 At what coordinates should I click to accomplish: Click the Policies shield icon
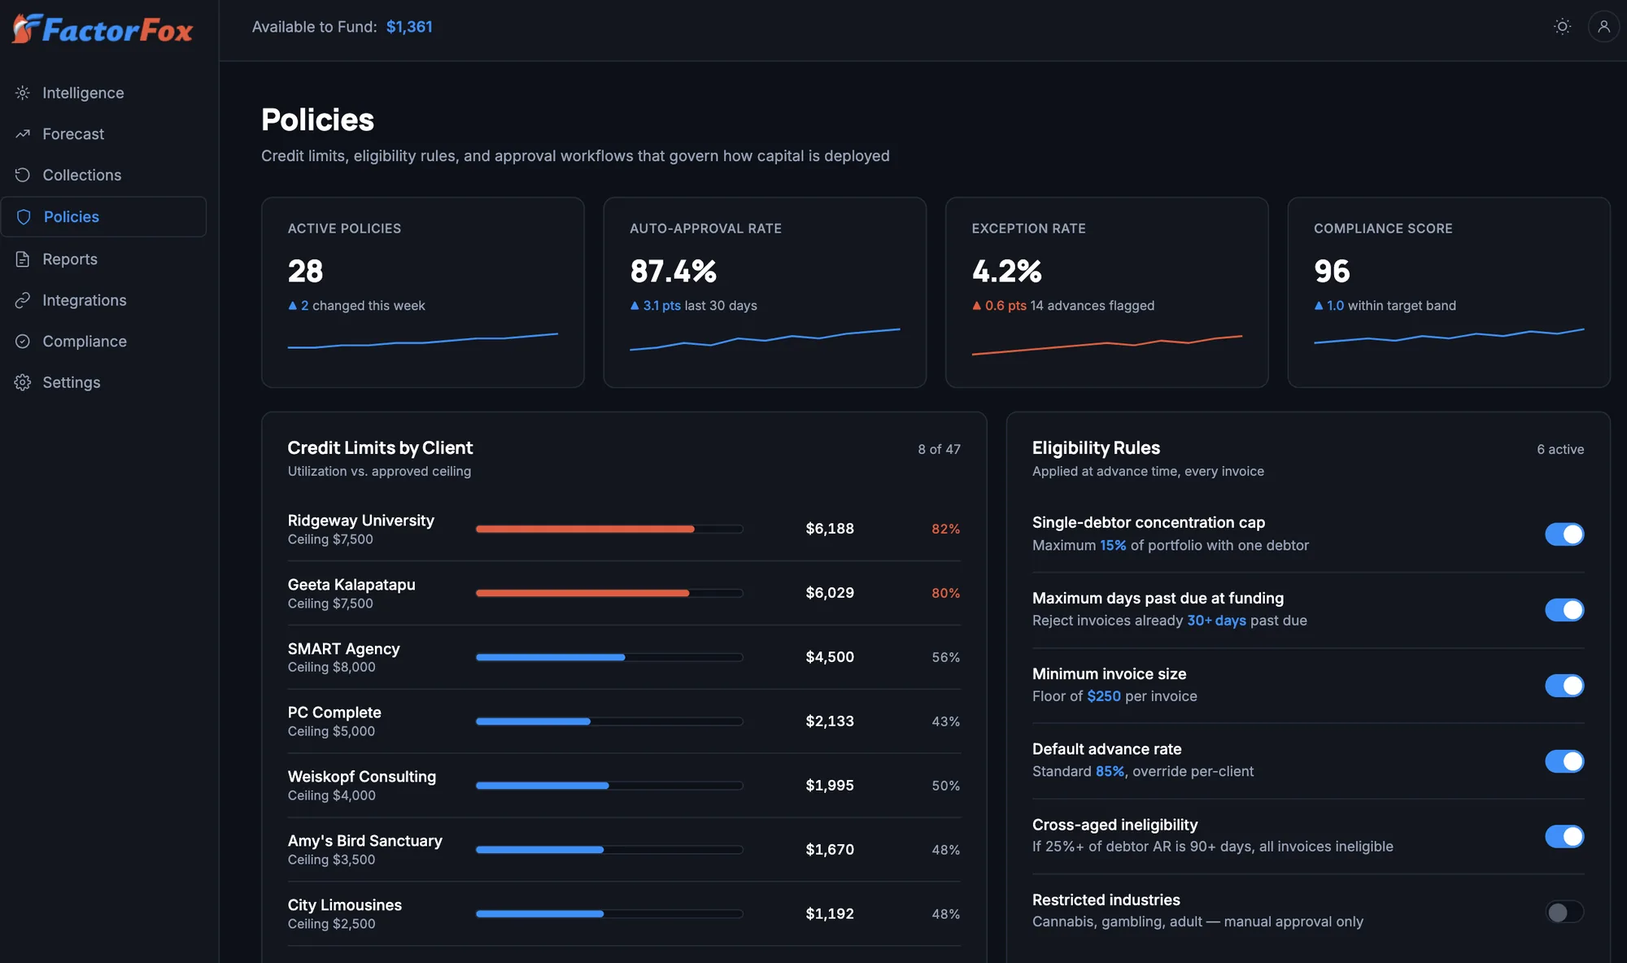(x=24, y=216)
